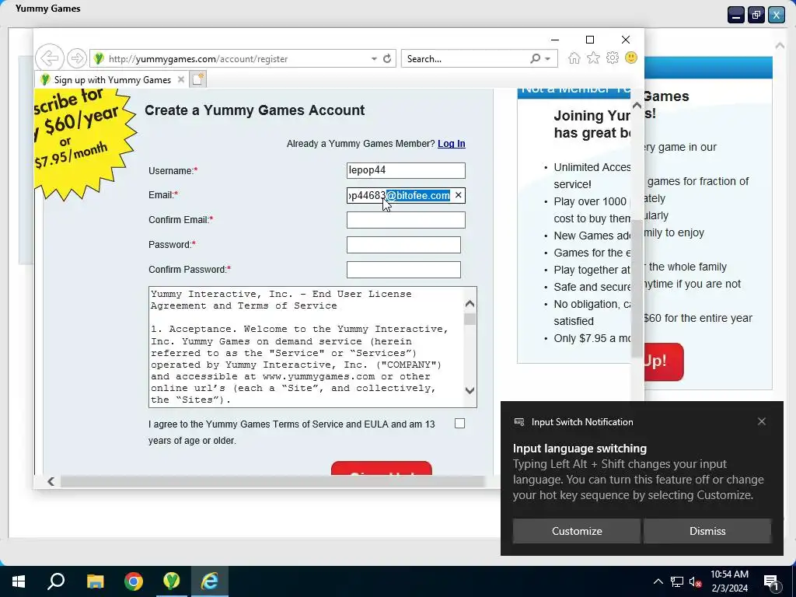Screen dimensions: 796x597
Task: Click the Email input field
Action: coord(406,195)
